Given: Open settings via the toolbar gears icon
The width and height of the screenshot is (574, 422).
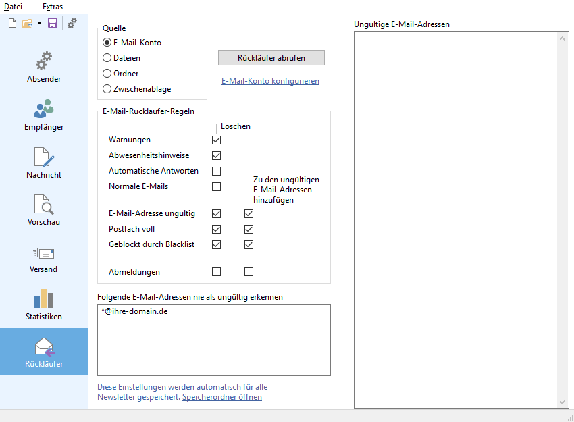Looking at the screenshot, I should pyautogui.click(x=72, y=23).
